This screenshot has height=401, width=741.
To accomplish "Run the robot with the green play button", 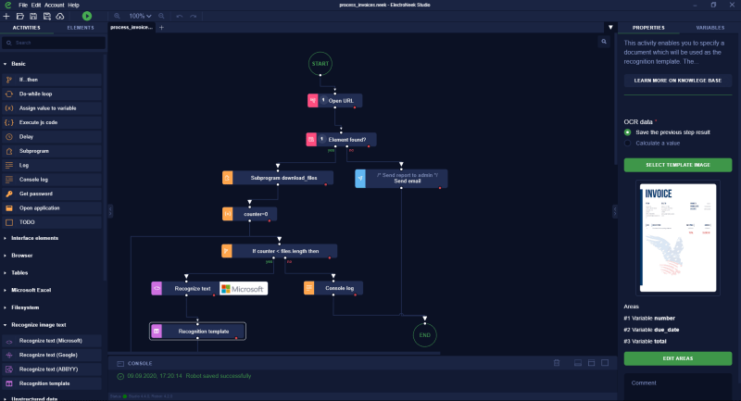I will (86, 16).
